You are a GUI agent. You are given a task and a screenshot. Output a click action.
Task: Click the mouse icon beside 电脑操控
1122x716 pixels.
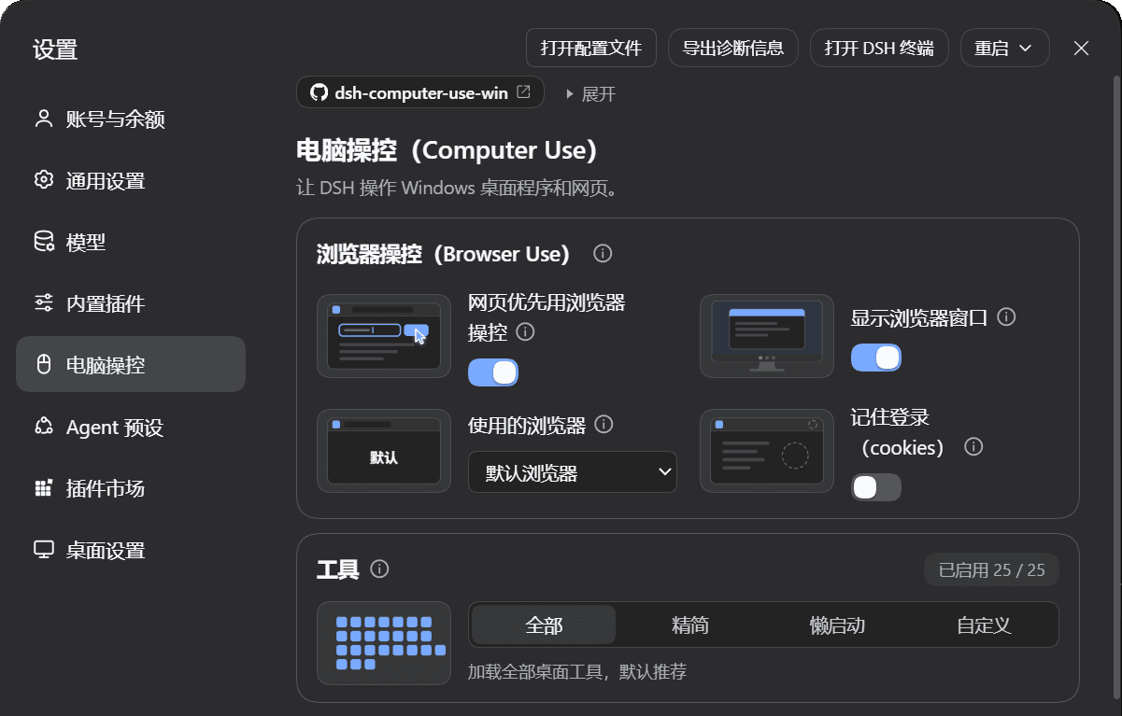[44, 365]
